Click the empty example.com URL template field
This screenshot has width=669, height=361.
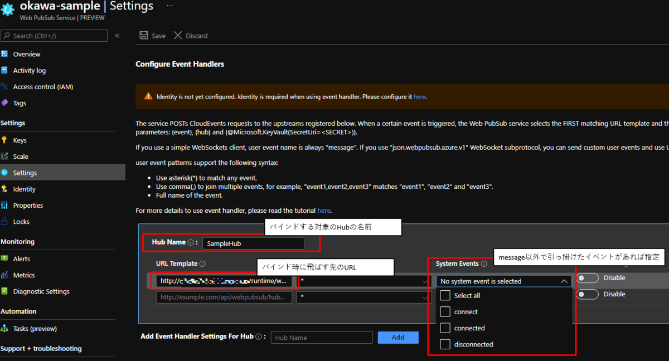(224, 297)
